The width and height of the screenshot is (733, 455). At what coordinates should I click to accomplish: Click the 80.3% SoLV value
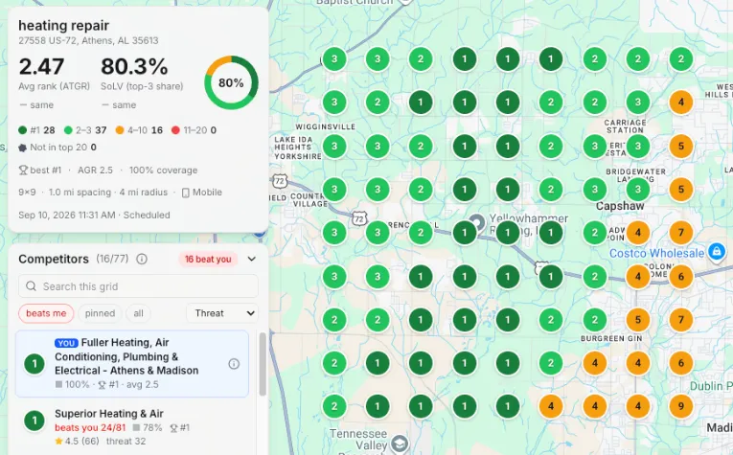point(134,66)
